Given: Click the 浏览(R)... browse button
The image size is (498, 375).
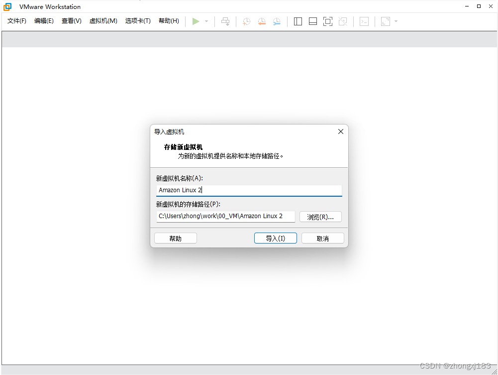Looking at the screenshot, I should tap(320, 217).
